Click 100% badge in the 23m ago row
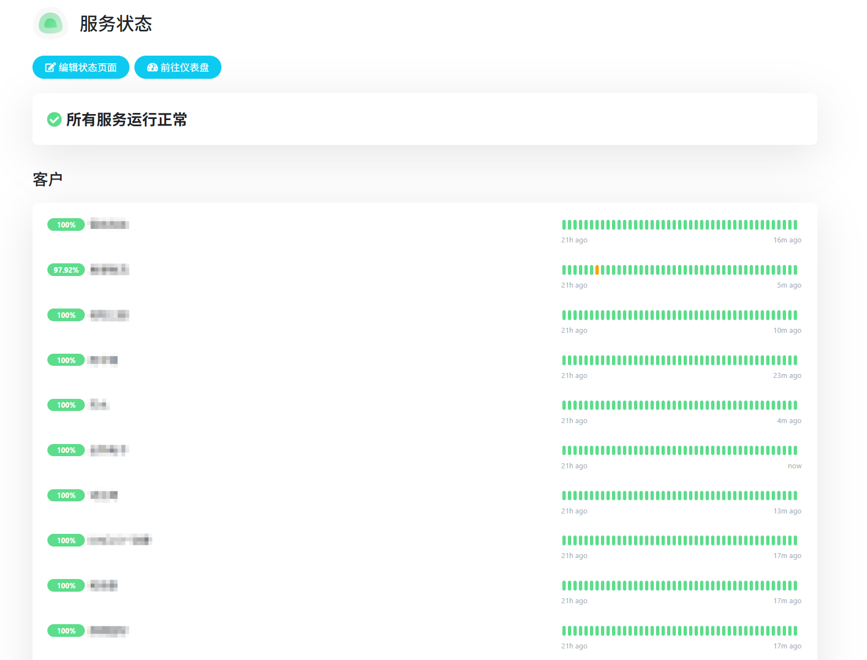 coord(66,360)
